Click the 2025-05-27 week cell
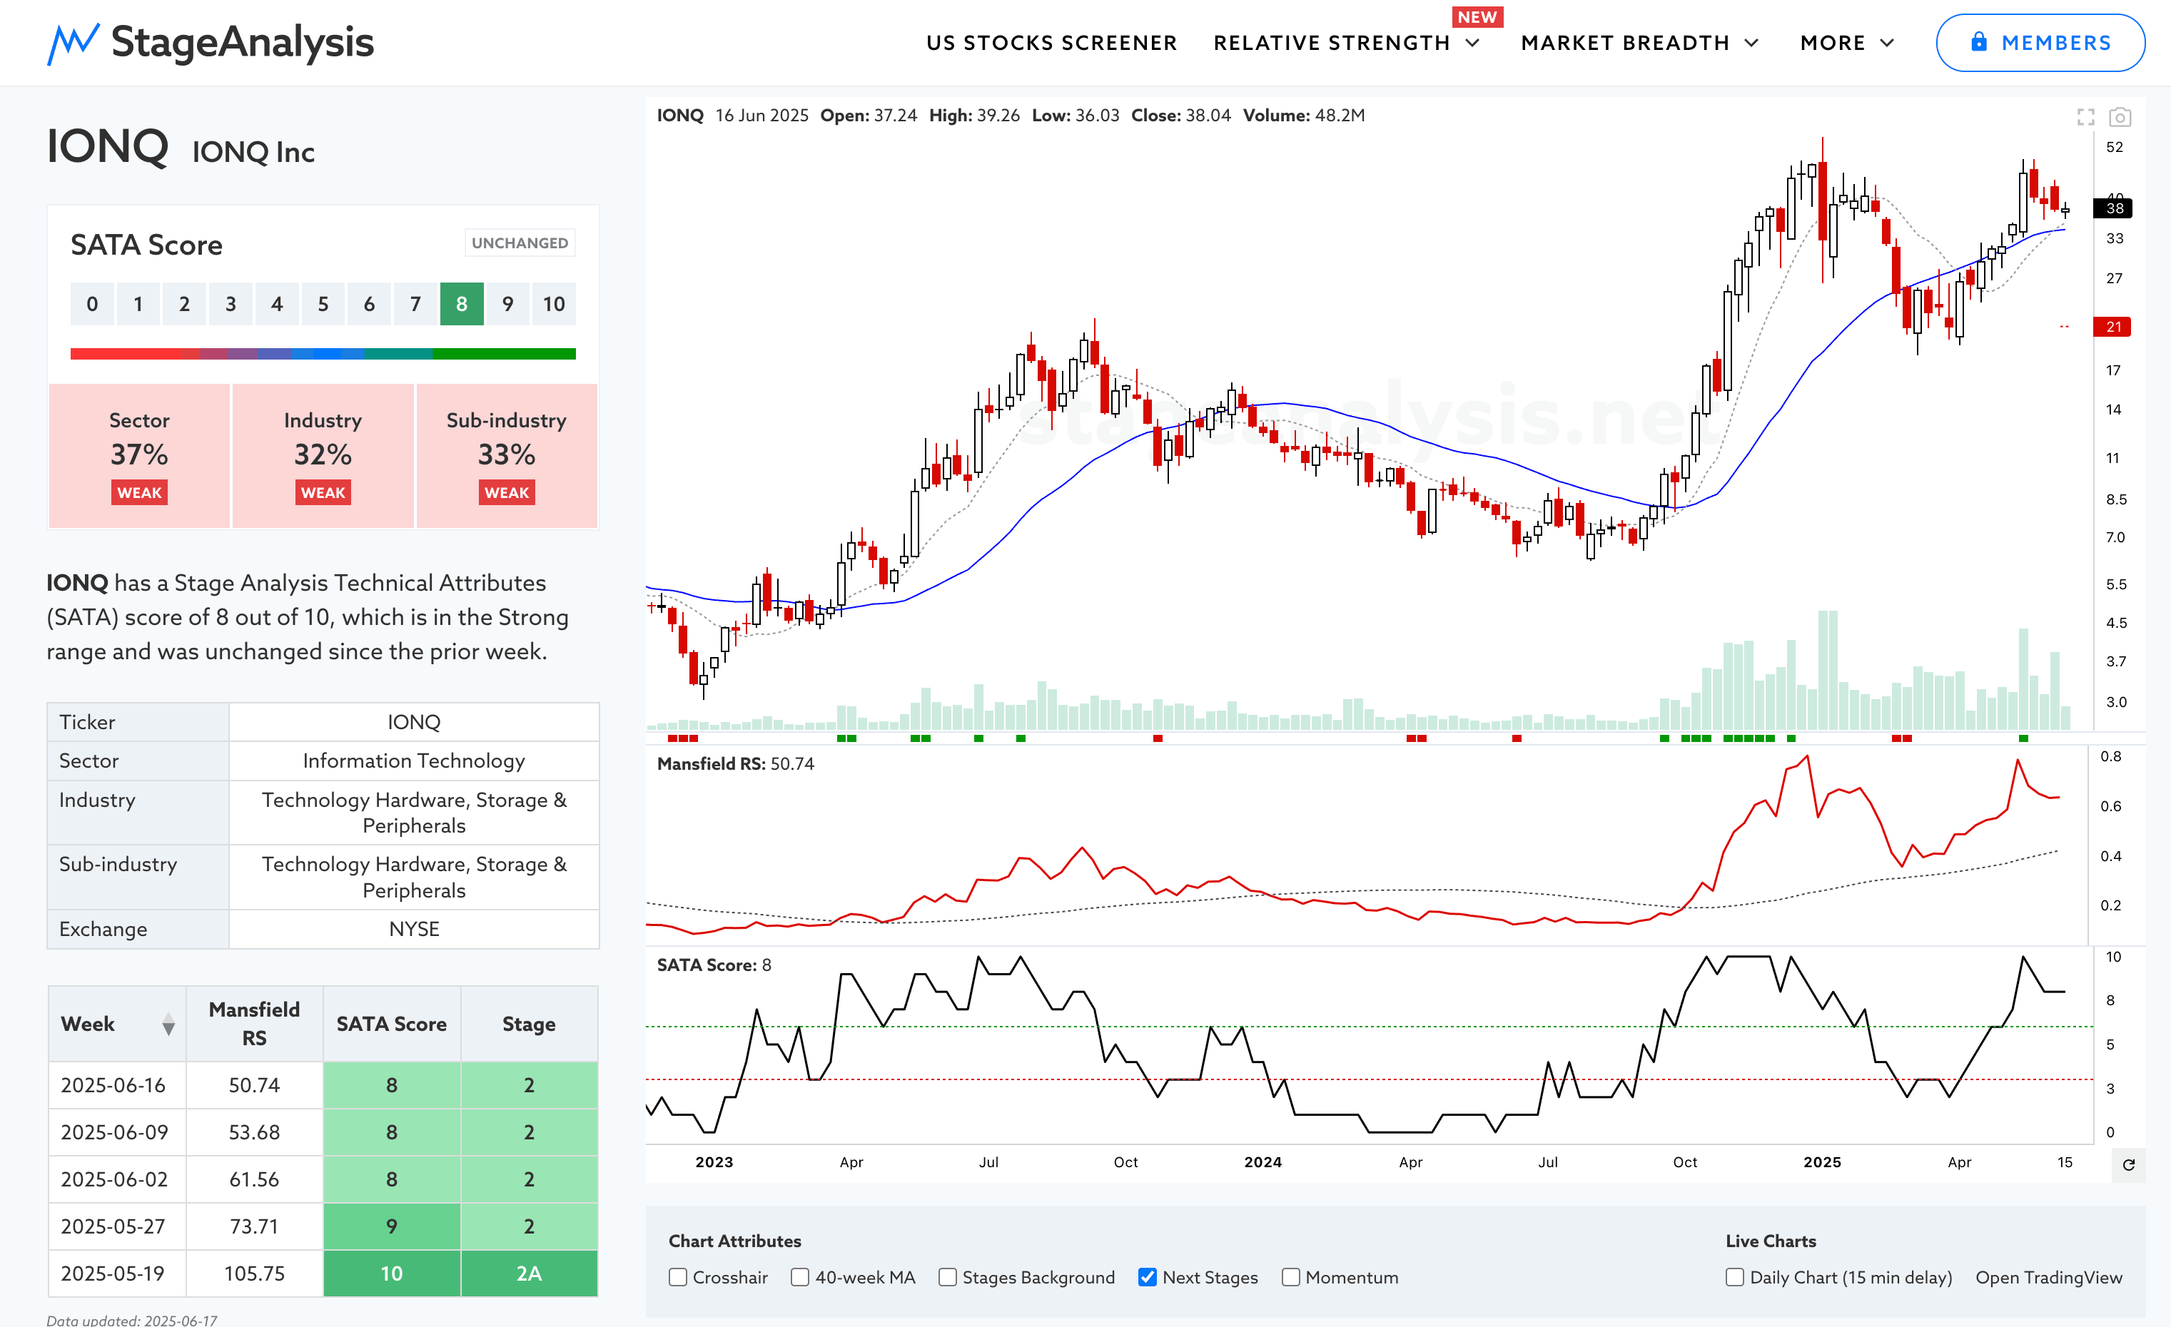 click(x=117, y=1226)
